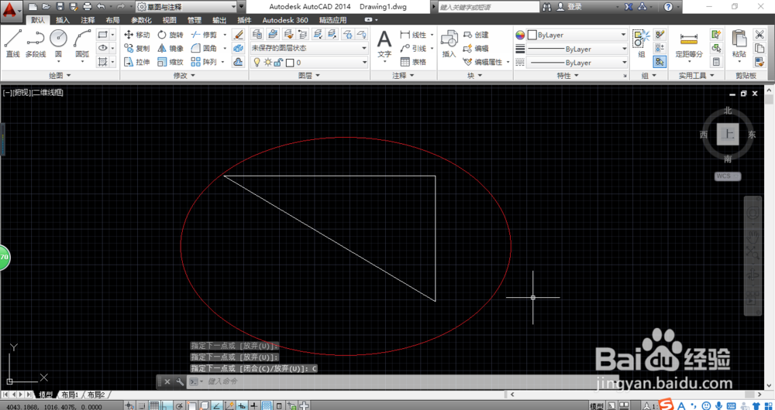Click the object color wheel swatch
The image size is (775, 410).
pyautogui.click(x=520, y=35)
